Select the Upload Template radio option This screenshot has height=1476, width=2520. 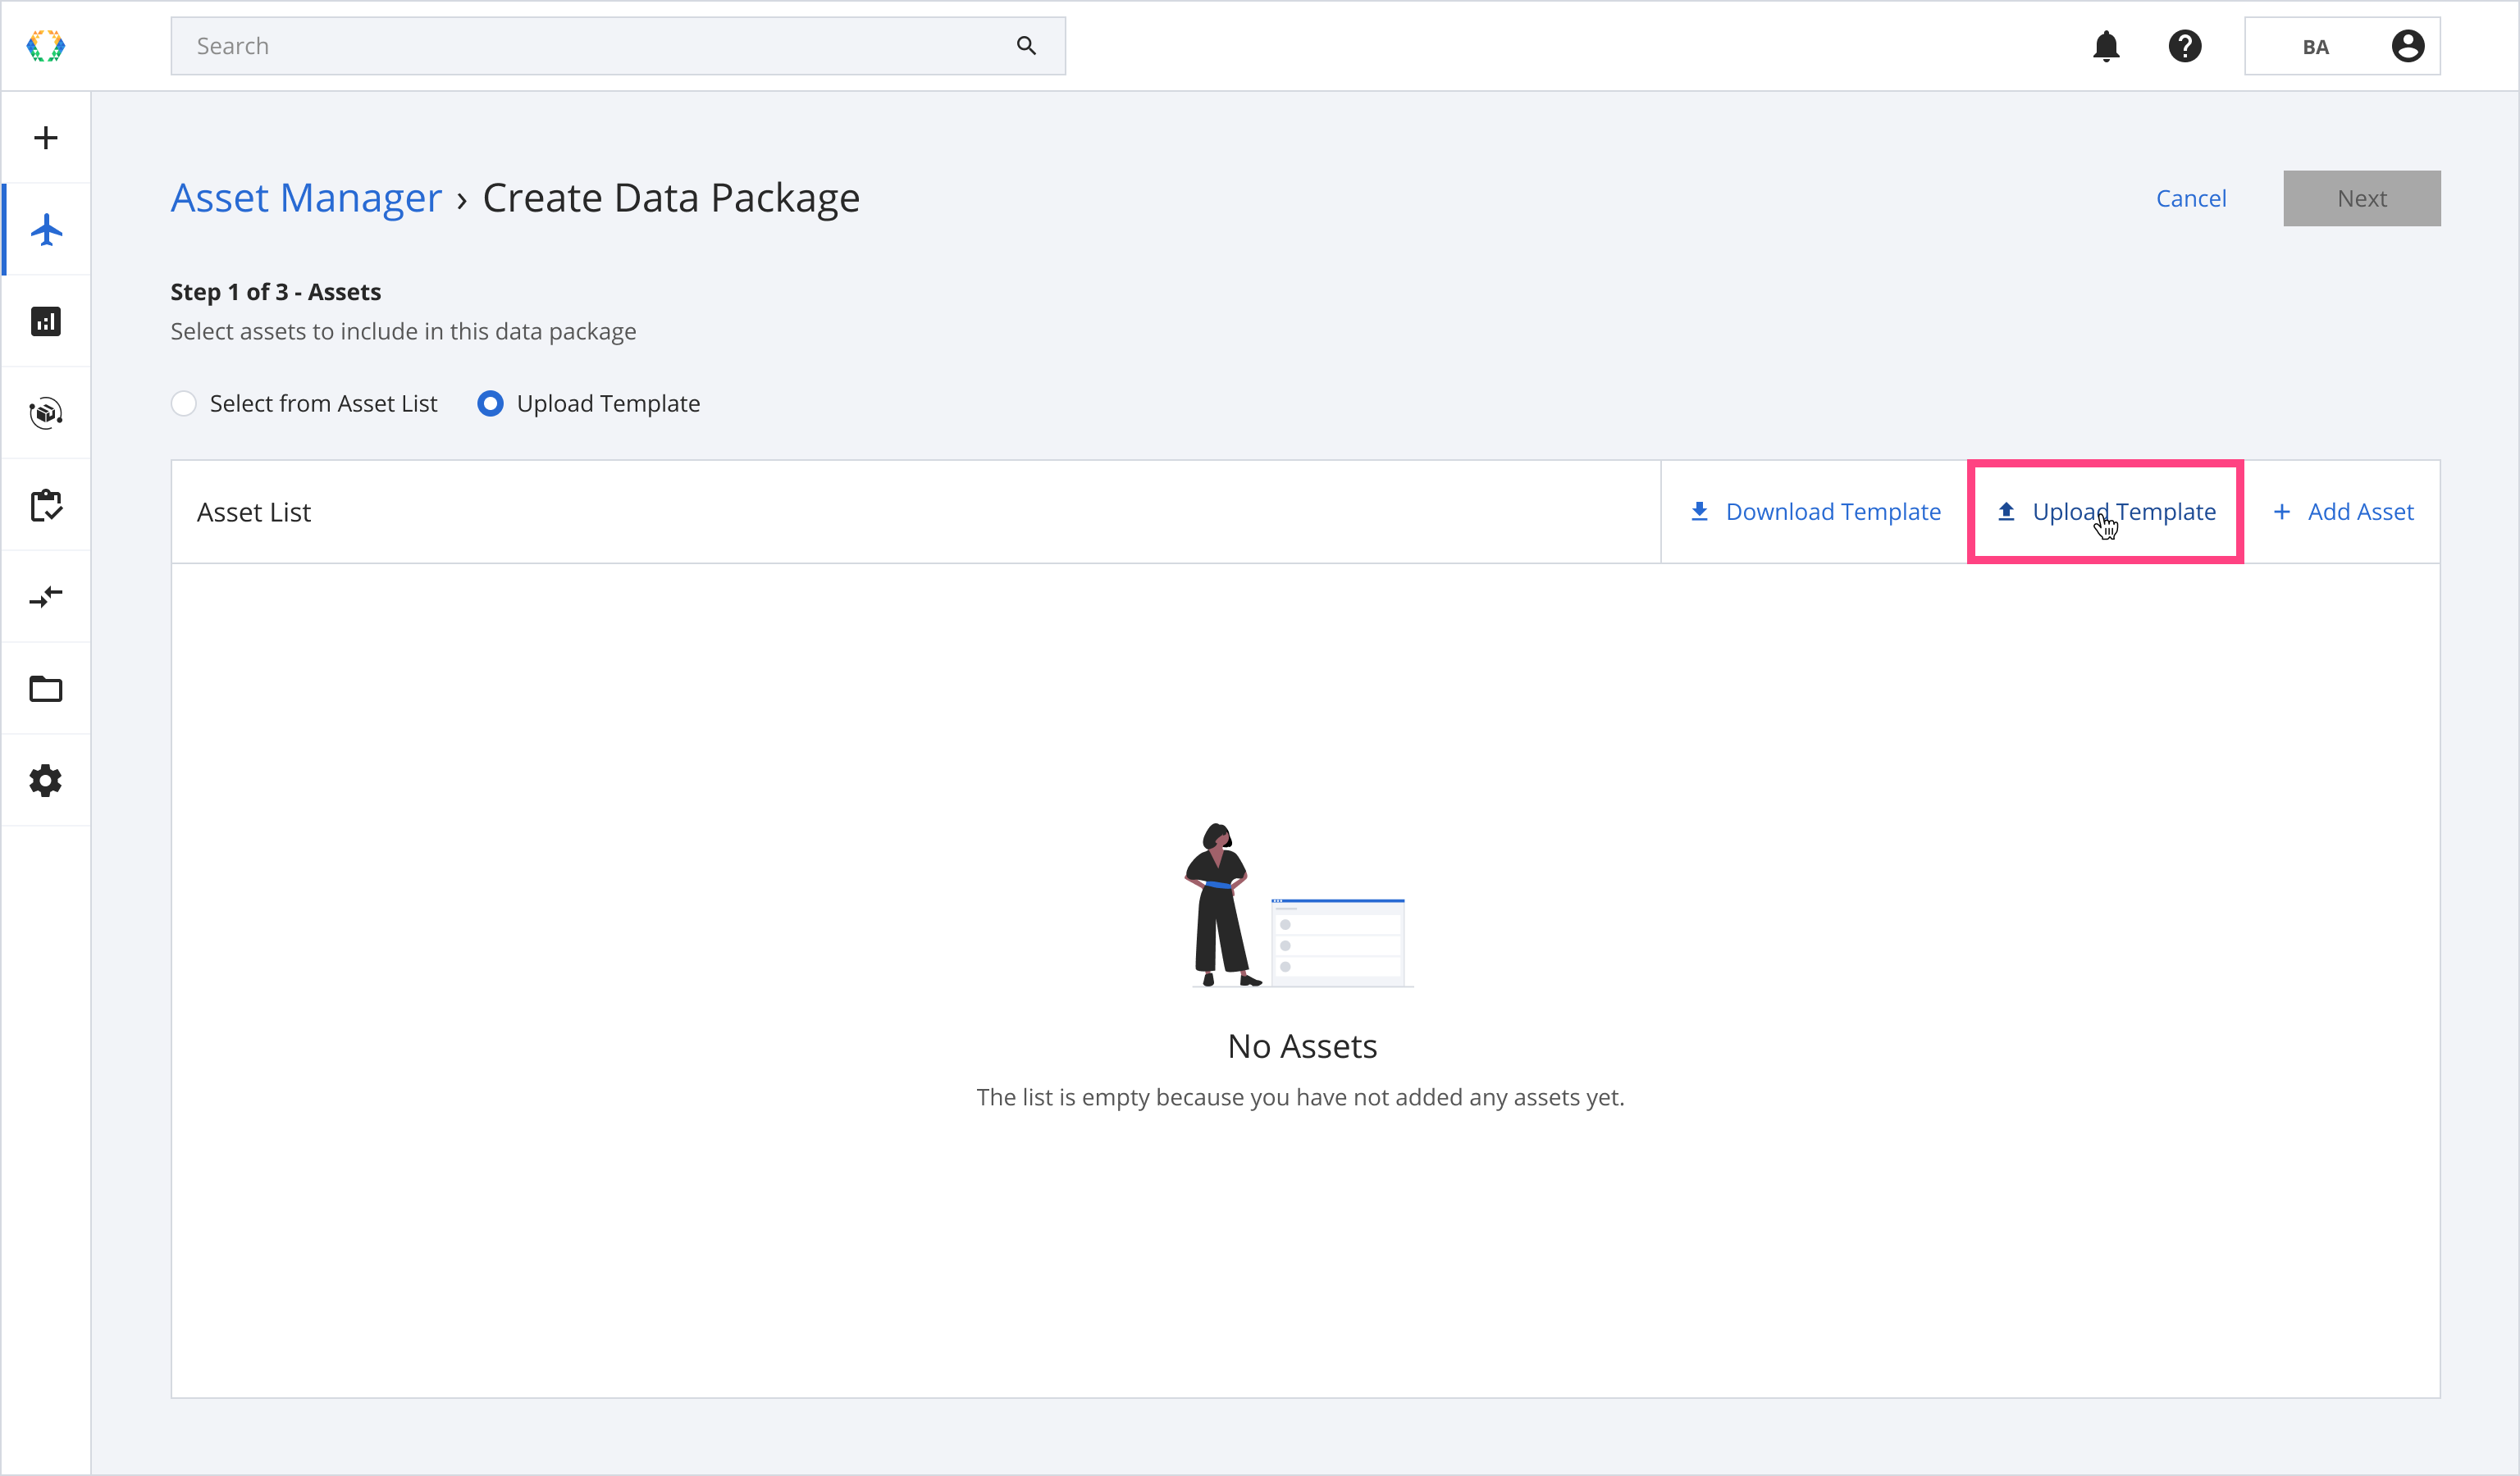coord(490,403)
